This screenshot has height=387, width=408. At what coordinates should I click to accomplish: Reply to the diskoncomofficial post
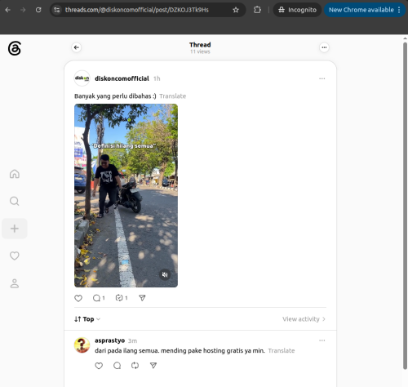tap(99, 298)
